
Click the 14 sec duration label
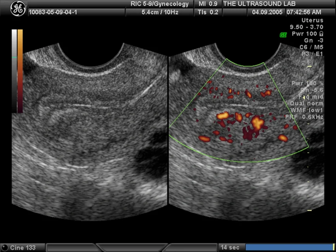[230, 247]
